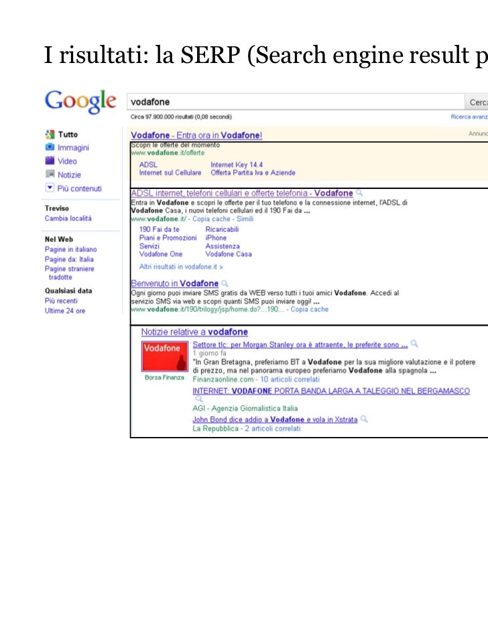Open John Bond dice addio a Vodafone headline
The width and height of the screenshot is (488, 632).
click(275, 420)
